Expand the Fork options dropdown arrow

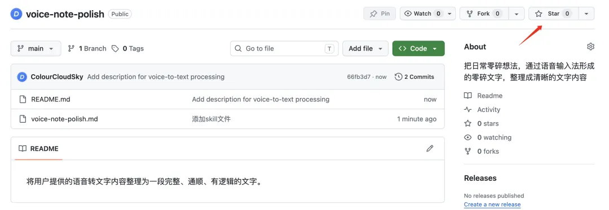[x=517, y=14]
